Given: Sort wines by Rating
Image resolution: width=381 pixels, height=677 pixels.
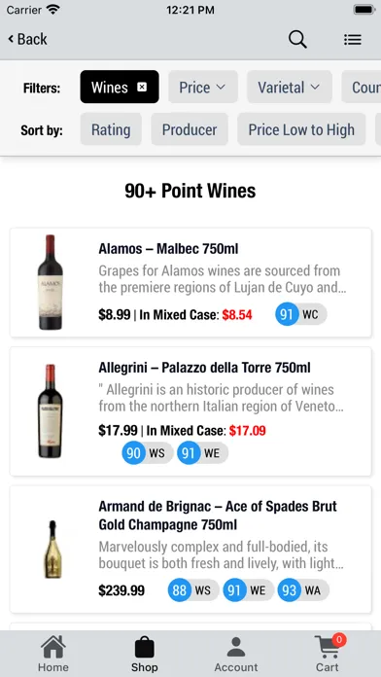Looking at the screenshot, I should coord(111,129).
